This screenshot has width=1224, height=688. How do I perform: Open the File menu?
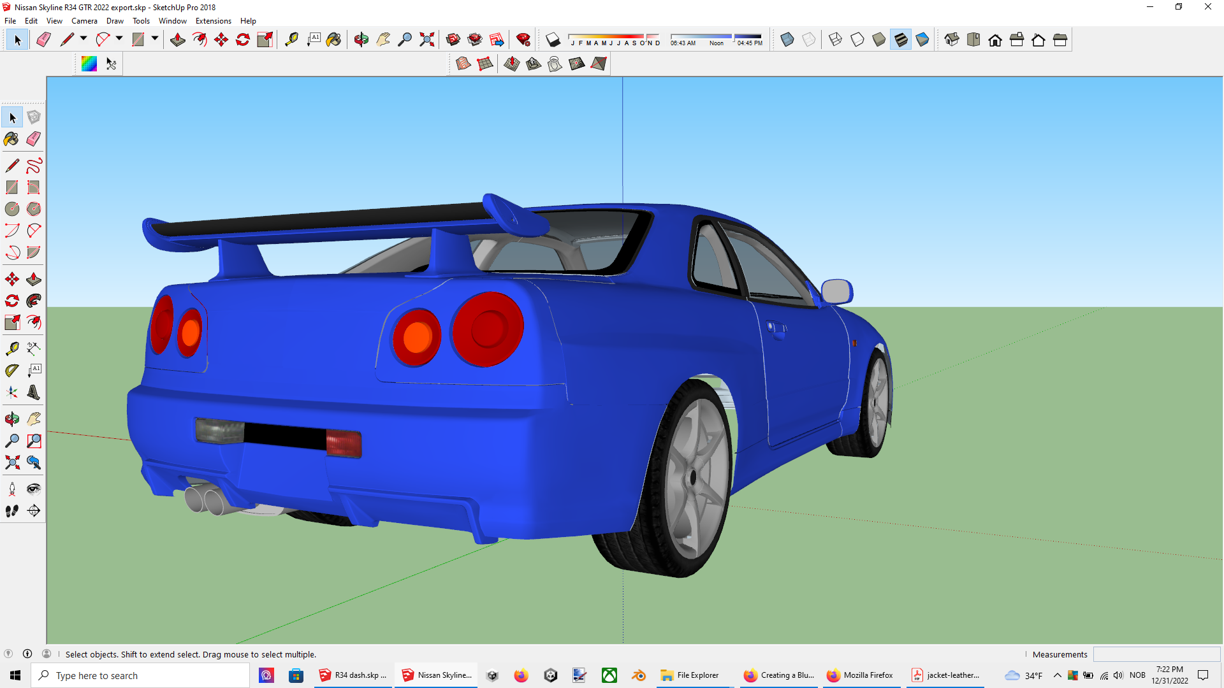click(10, 21)
